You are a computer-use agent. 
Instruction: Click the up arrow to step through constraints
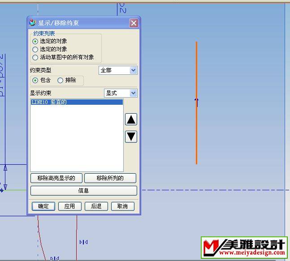click(x=131, y=120)
